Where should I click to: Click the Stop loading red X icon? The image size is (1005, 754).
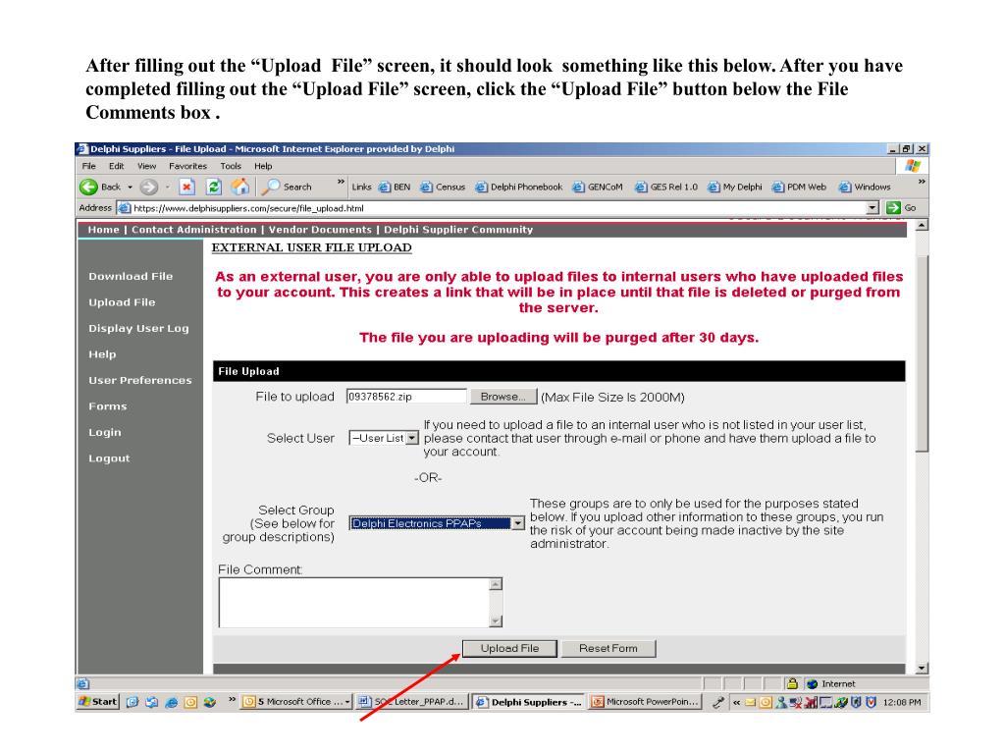[186, 187]
